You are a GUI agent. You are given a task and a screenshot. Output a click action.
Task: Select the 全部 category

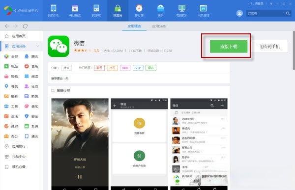coord(11,56)
